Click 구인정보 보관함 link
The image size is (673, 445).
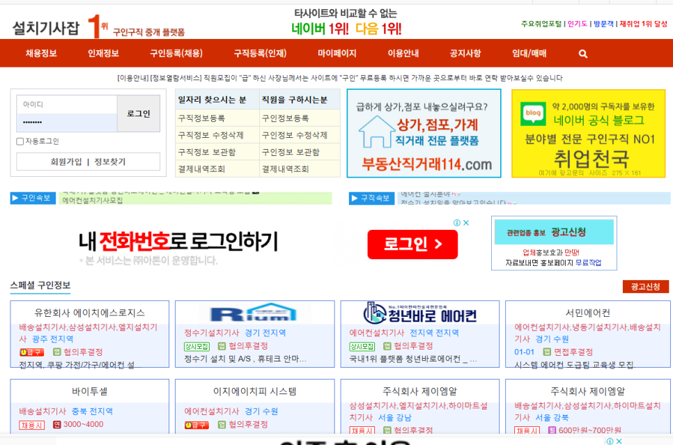click(x=291, y=152)
